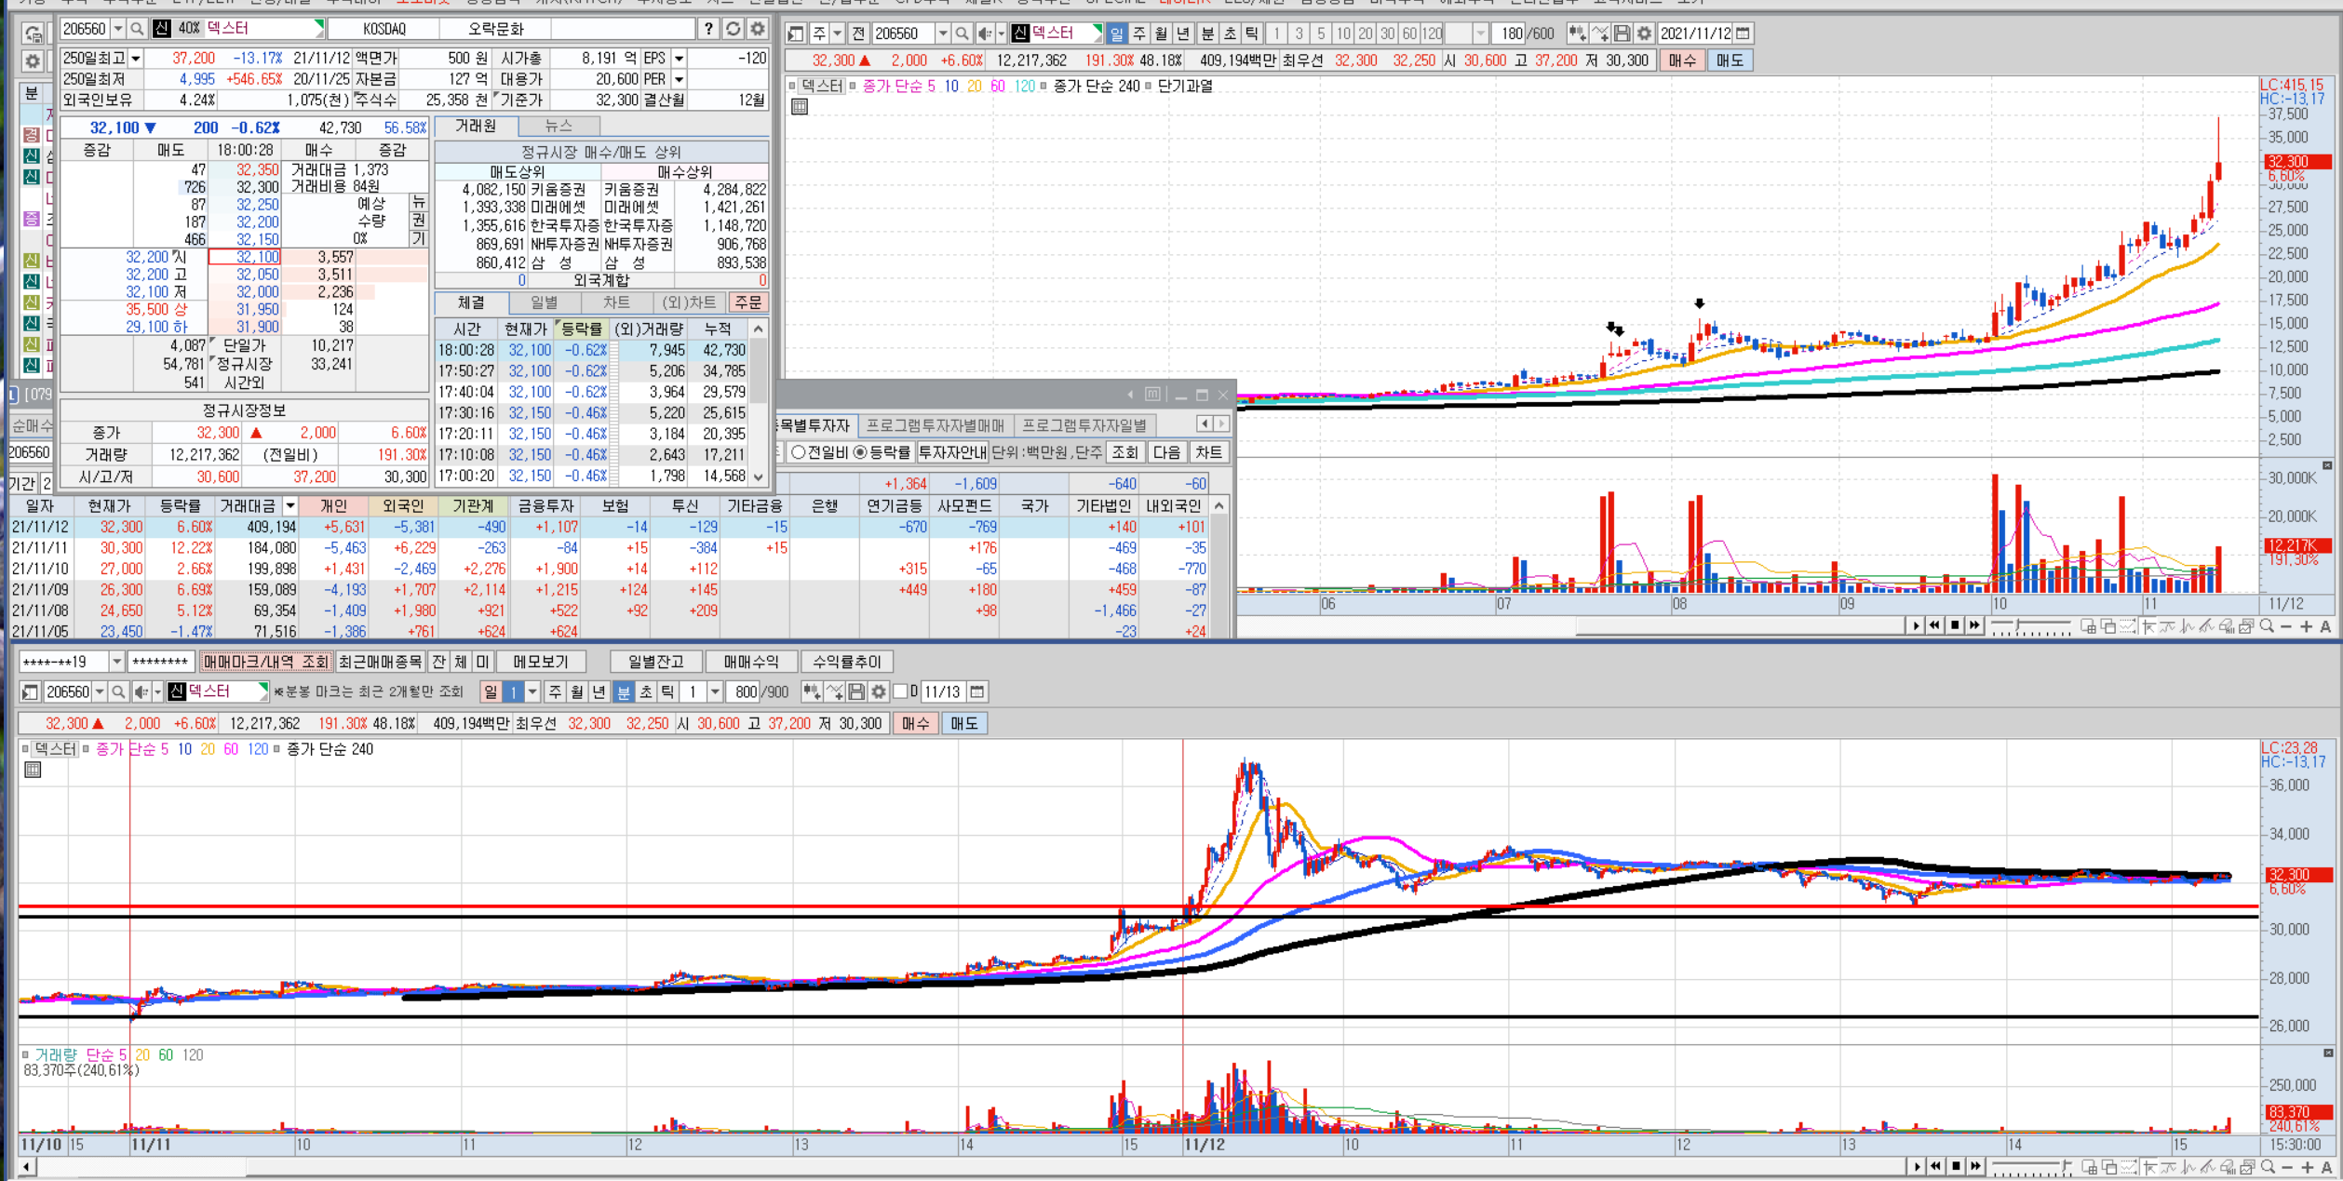Switch upper chart to 분 minute period
Viewport: 2343px width, 1181px height.
(x=1207, y=34)
